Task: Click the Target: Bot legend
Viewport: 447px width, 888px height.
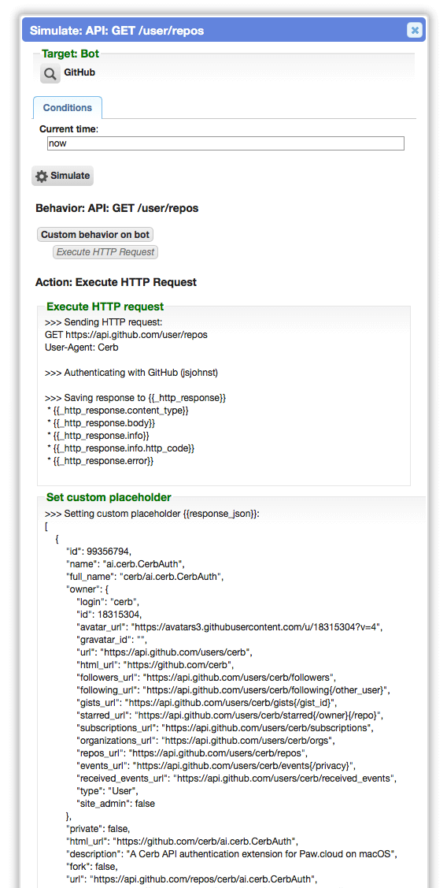Action: (70, 54)
